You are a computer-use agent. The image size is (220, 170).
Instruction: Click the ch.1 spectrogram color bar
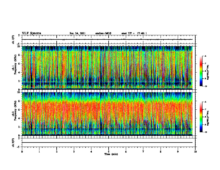[201, 71]
